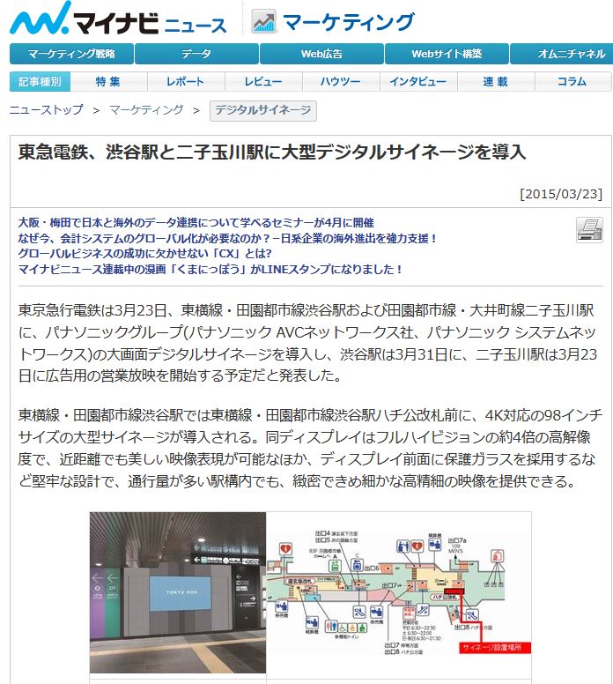613x684 pixels.
Task: Go to ニューストップ breadcrumb
Action: pyautogui.click(x=46, y=110)
